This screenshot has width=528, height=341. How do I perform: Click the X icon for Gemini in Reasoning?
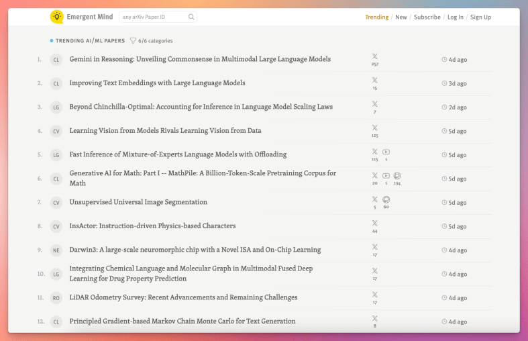click(x=374, y=56)
